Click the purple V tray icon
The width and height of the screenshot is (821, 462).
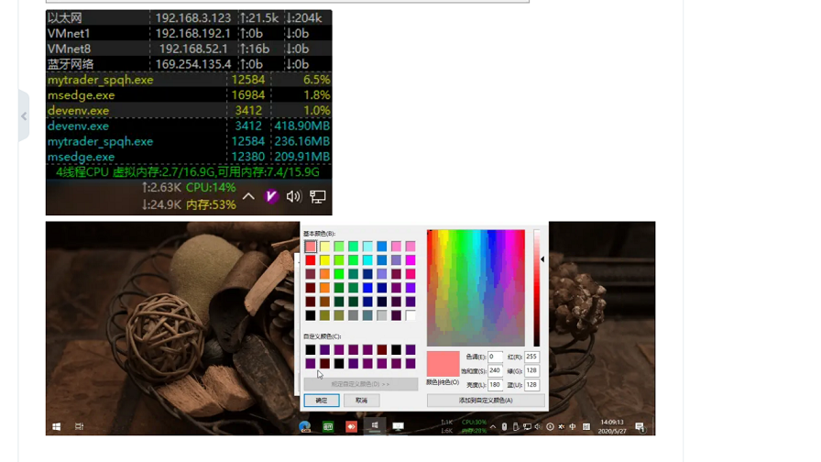tap(271, 196)
